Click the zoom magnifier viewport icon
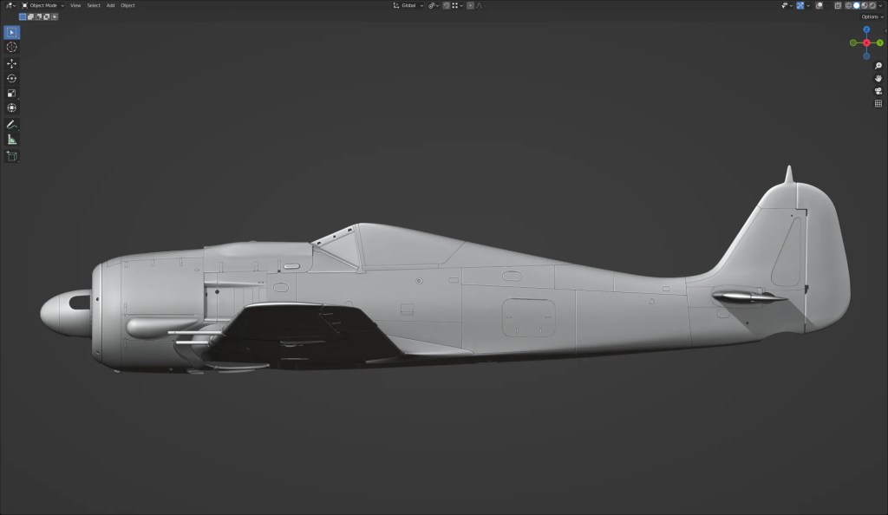888x515 pixels. click(878, 66)
